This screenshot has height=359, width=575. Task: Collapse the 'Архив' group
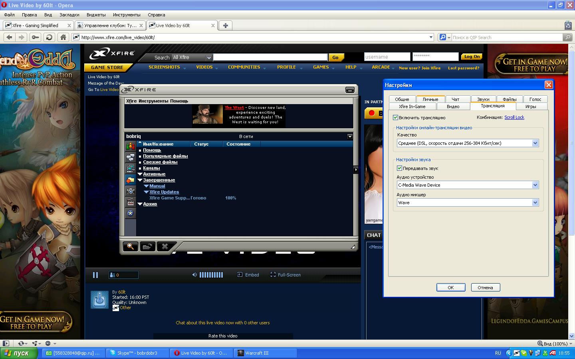[140, 204]
